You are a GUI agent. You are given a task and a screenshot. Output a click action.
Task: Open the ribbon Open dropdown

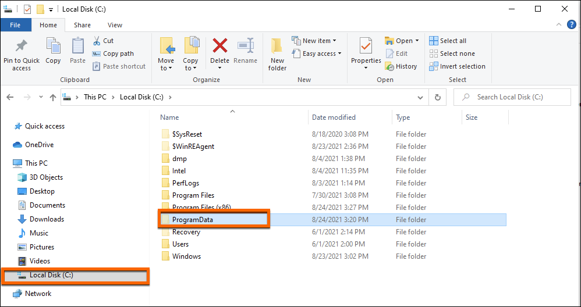(x=402, y=41)
